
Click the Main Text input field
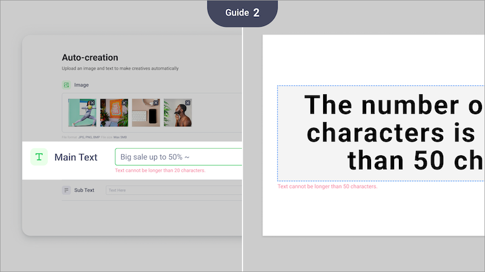point(178,157)
